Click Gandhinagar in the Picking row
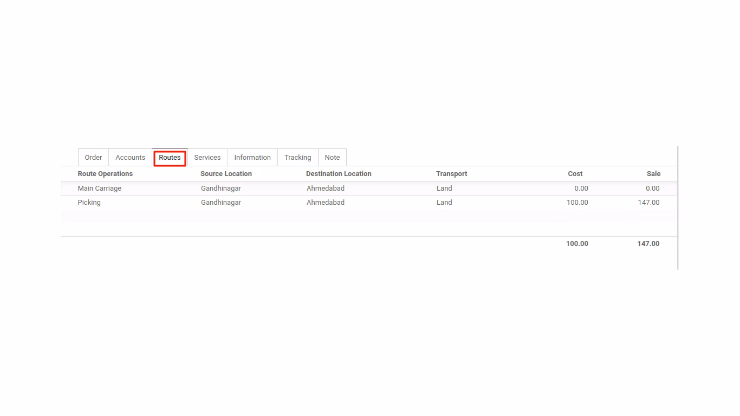Screen dimensions: 740x416 click(x=221, y=203)
